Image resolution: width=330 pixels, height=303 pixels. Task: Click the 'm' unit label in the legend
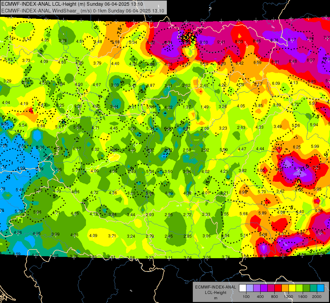215,298
